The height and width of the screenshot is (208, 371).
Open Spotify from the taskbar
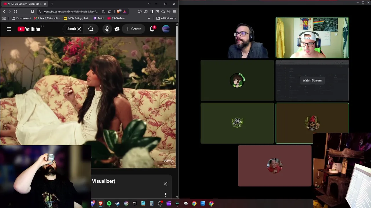109,203
